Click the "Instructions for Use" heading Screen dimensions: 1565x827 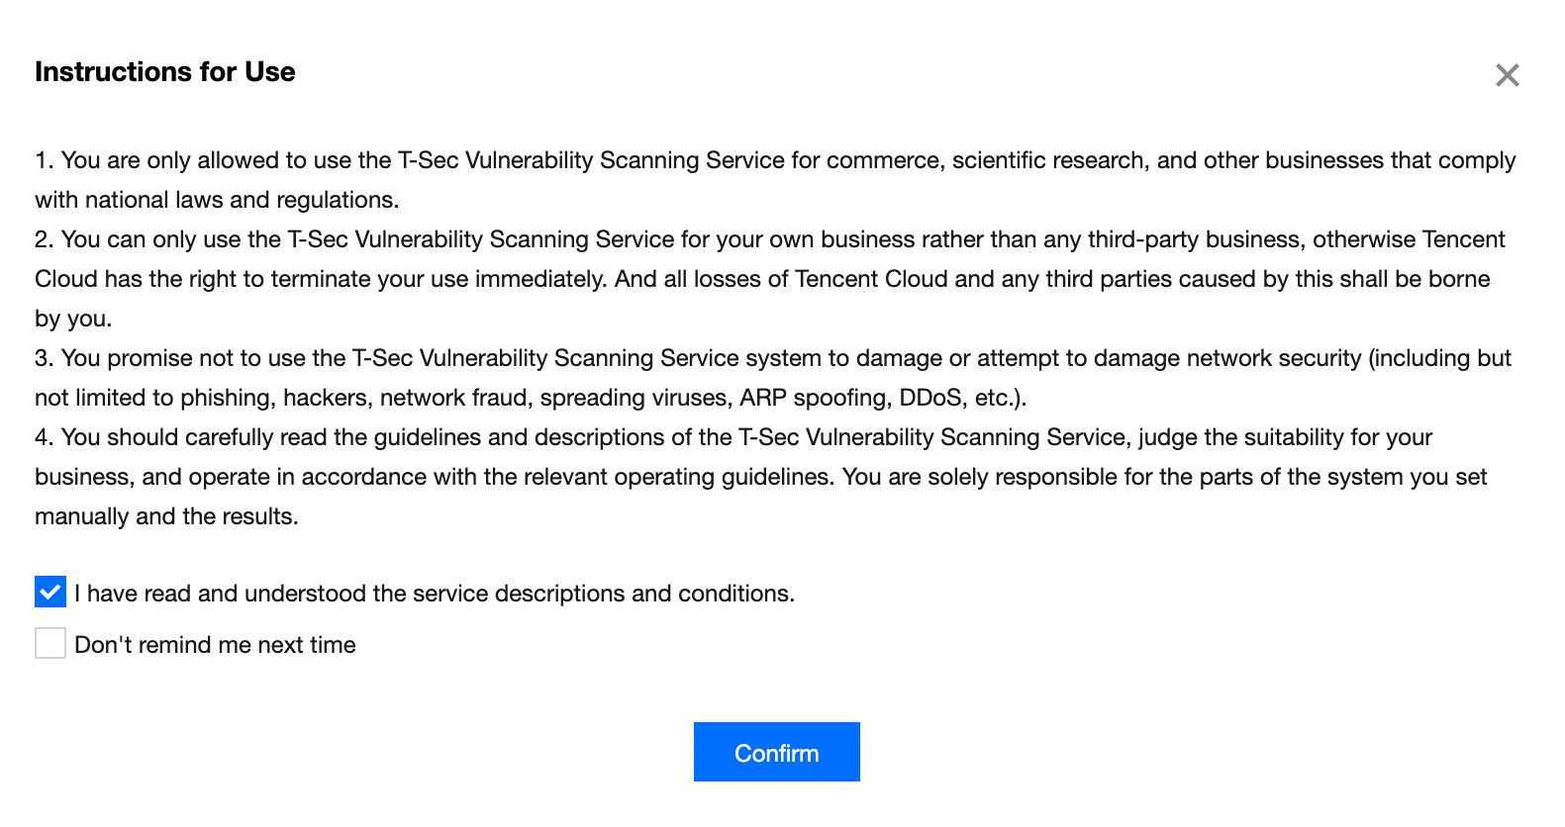165,72
